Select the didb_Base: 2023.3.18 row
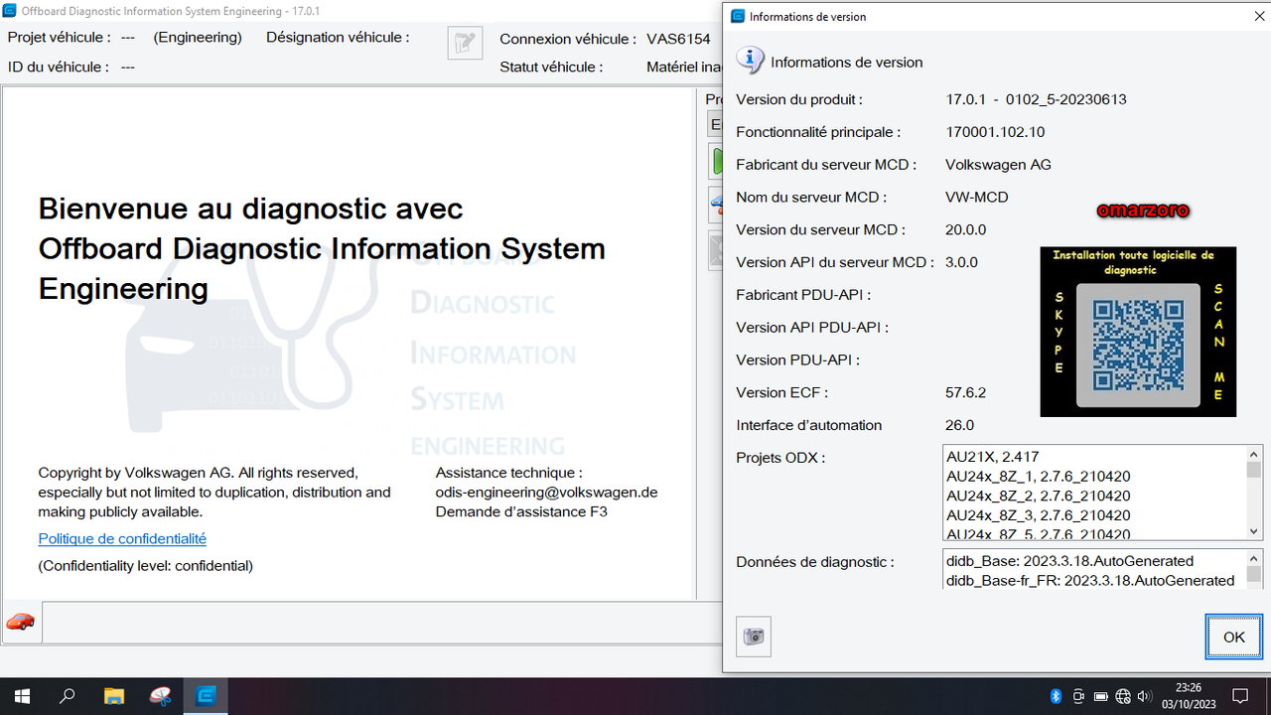Viewport: 1271px width, 715px height. tap(1093, 561)
